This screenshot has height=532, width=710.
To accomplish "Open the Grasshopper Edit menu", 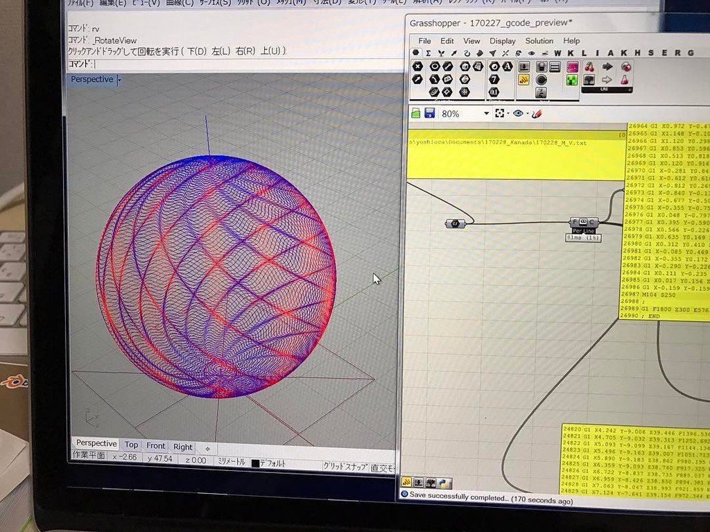I will (447, 41).
